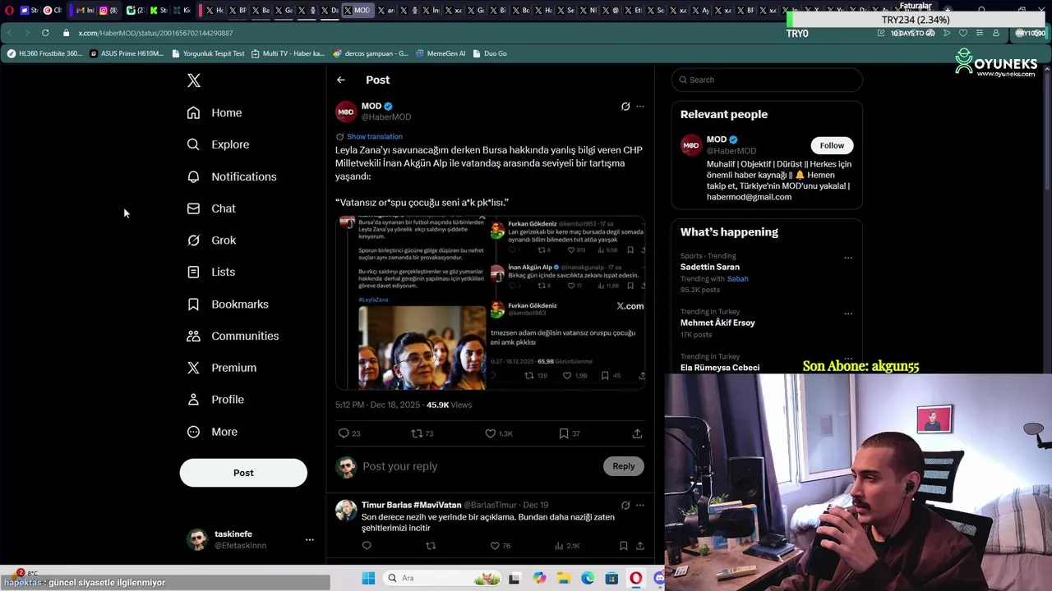Switch to the active MOD browser tab
Screen dimensions: 1052x591
pyautogui.click(x=358, y=11)
